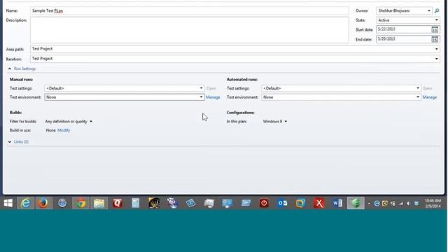Click the volume speaker tray icon
This screenshot has width=448, height=252.
[409, 204]
